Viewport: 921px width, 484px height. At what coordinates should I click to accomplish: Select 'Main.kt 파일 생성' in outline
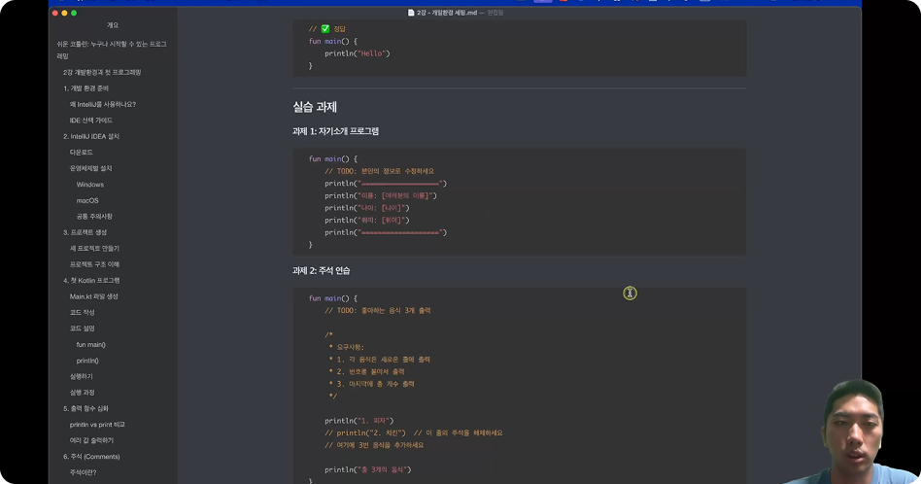(x=93, y=296)
